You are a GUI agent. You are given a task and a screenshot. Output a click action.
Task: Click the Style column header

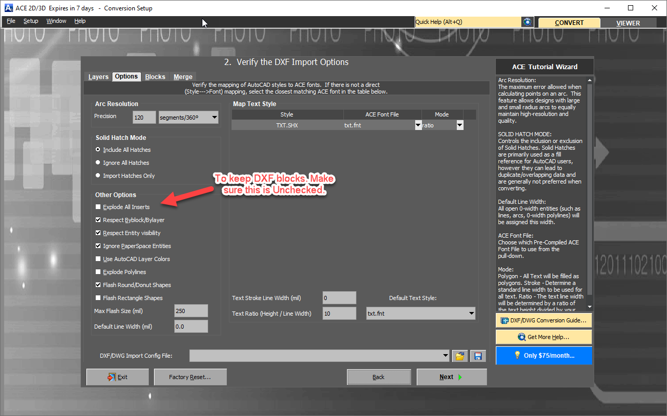click(287, 114)
